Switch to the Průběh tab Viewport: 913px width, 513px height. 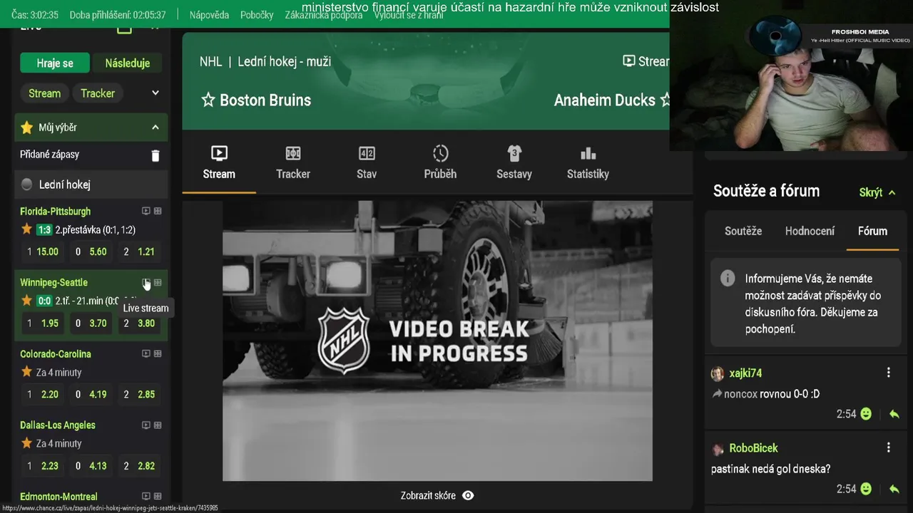[440, 162]
